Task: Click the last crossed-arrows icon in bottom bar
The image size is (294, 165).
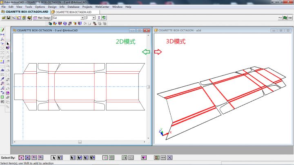Action: 169,157
